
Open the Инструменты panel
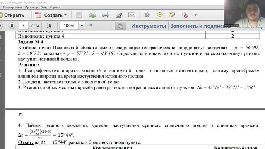click(x=149, y=26)
